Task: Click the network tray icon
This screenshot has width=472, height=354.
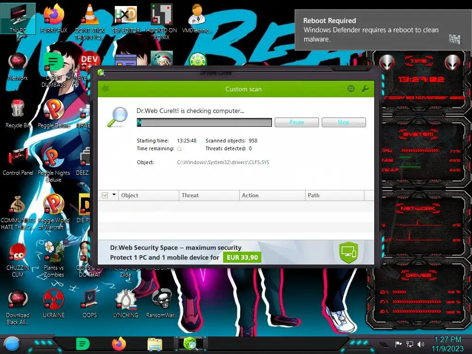Action: (x=410, y=344)
